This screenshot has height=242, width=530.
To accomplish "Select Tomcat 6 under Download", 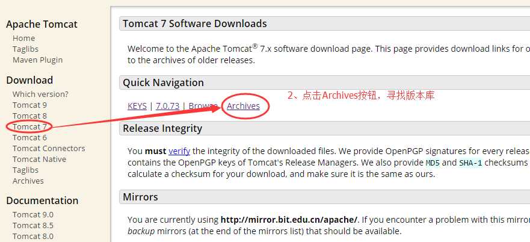I will pos(29,137).
